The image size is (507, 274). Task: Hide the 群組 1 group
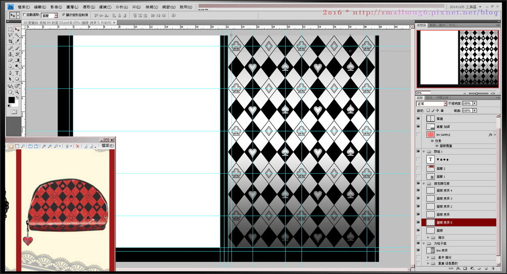coord(419,151)
